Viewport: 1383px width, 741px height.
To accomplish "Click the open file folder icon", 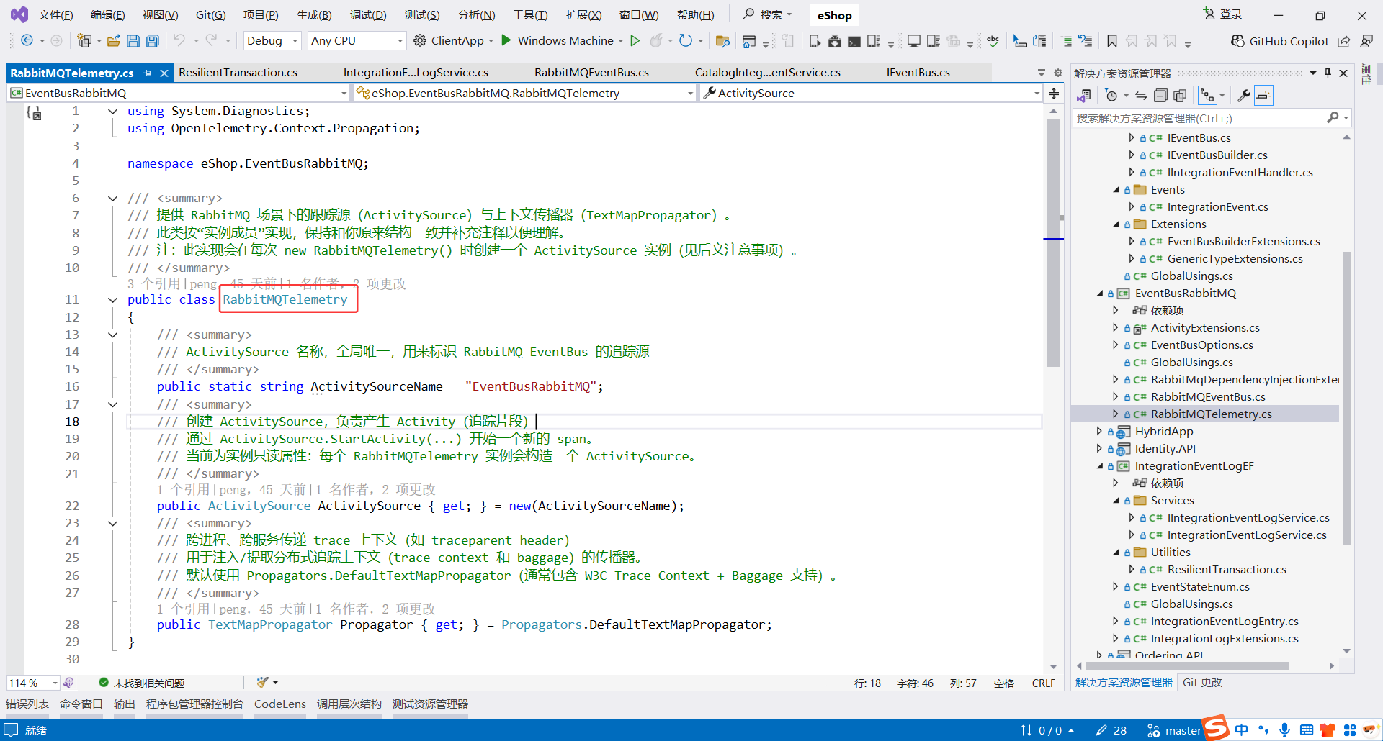I will click(x=114, y=41).
